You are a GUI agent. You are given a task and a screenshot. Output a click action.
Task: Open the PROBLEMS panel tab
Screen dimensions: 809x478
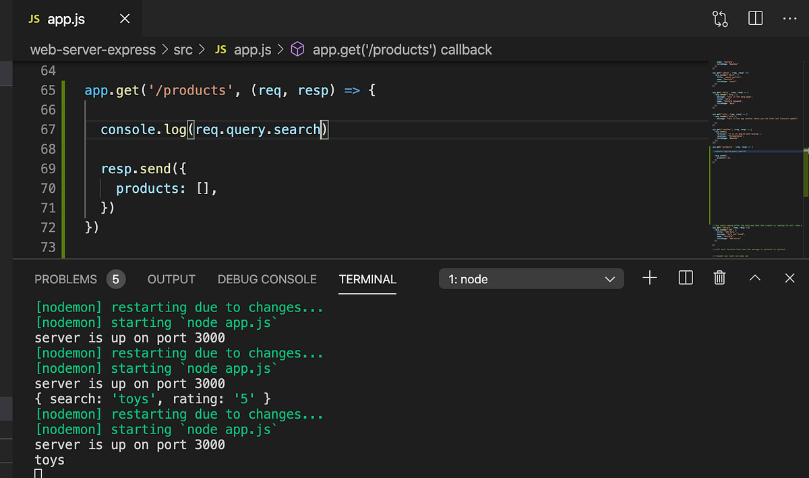(x=66, y=279)
